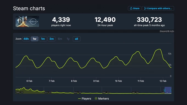
Task: Click the Share button
Action: click(135, 8)
